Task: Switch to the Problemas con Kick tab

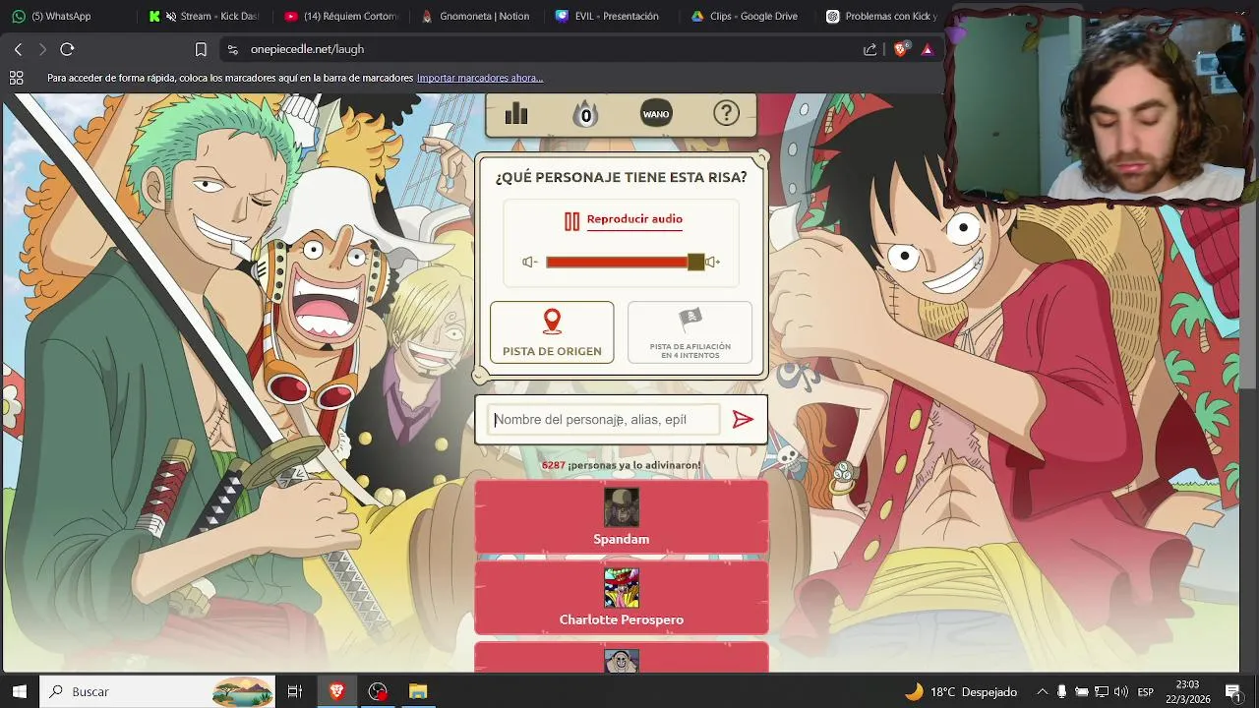Action: [x=881, y=16]
